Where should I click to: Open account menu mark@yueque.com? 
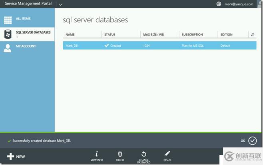[x=239, y=4]
